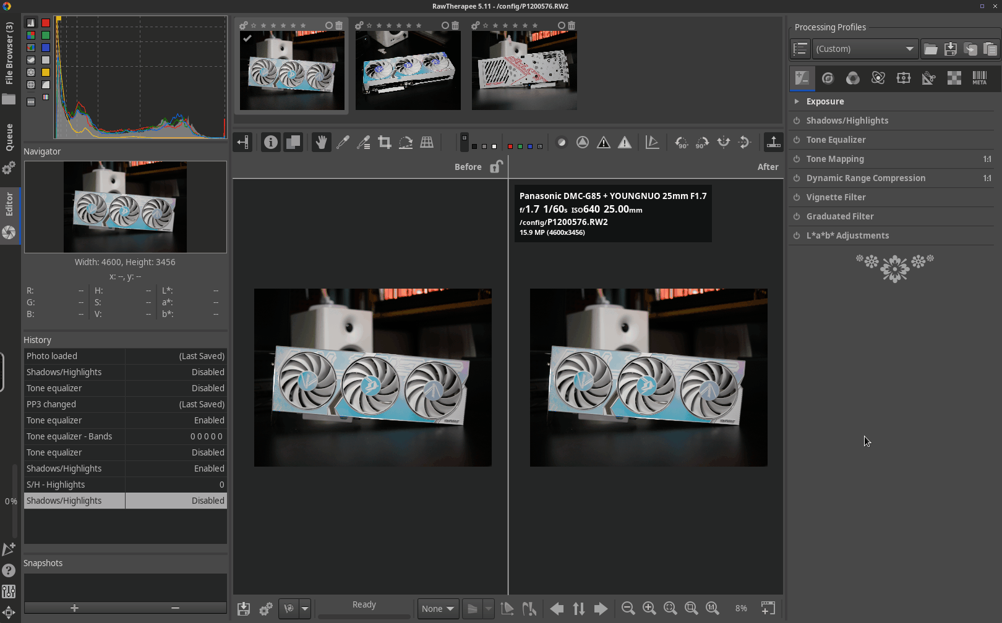Image resolution: width=1002 pixels, height=623 pixels.
Task: Zoom out of the preview
Action: pyautogui.click(x=628, y=608)
